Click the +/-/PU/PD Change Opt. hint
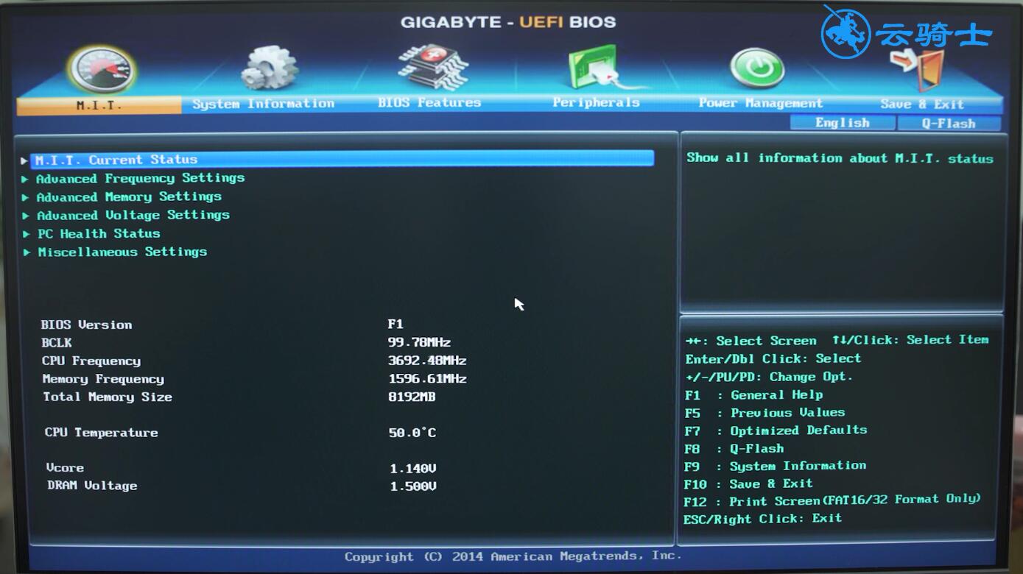 (769, 377)
